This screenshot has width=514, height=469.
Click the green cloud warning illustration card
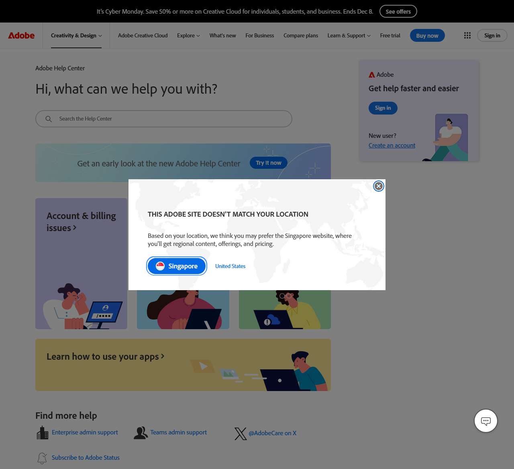tap(285, 309)
